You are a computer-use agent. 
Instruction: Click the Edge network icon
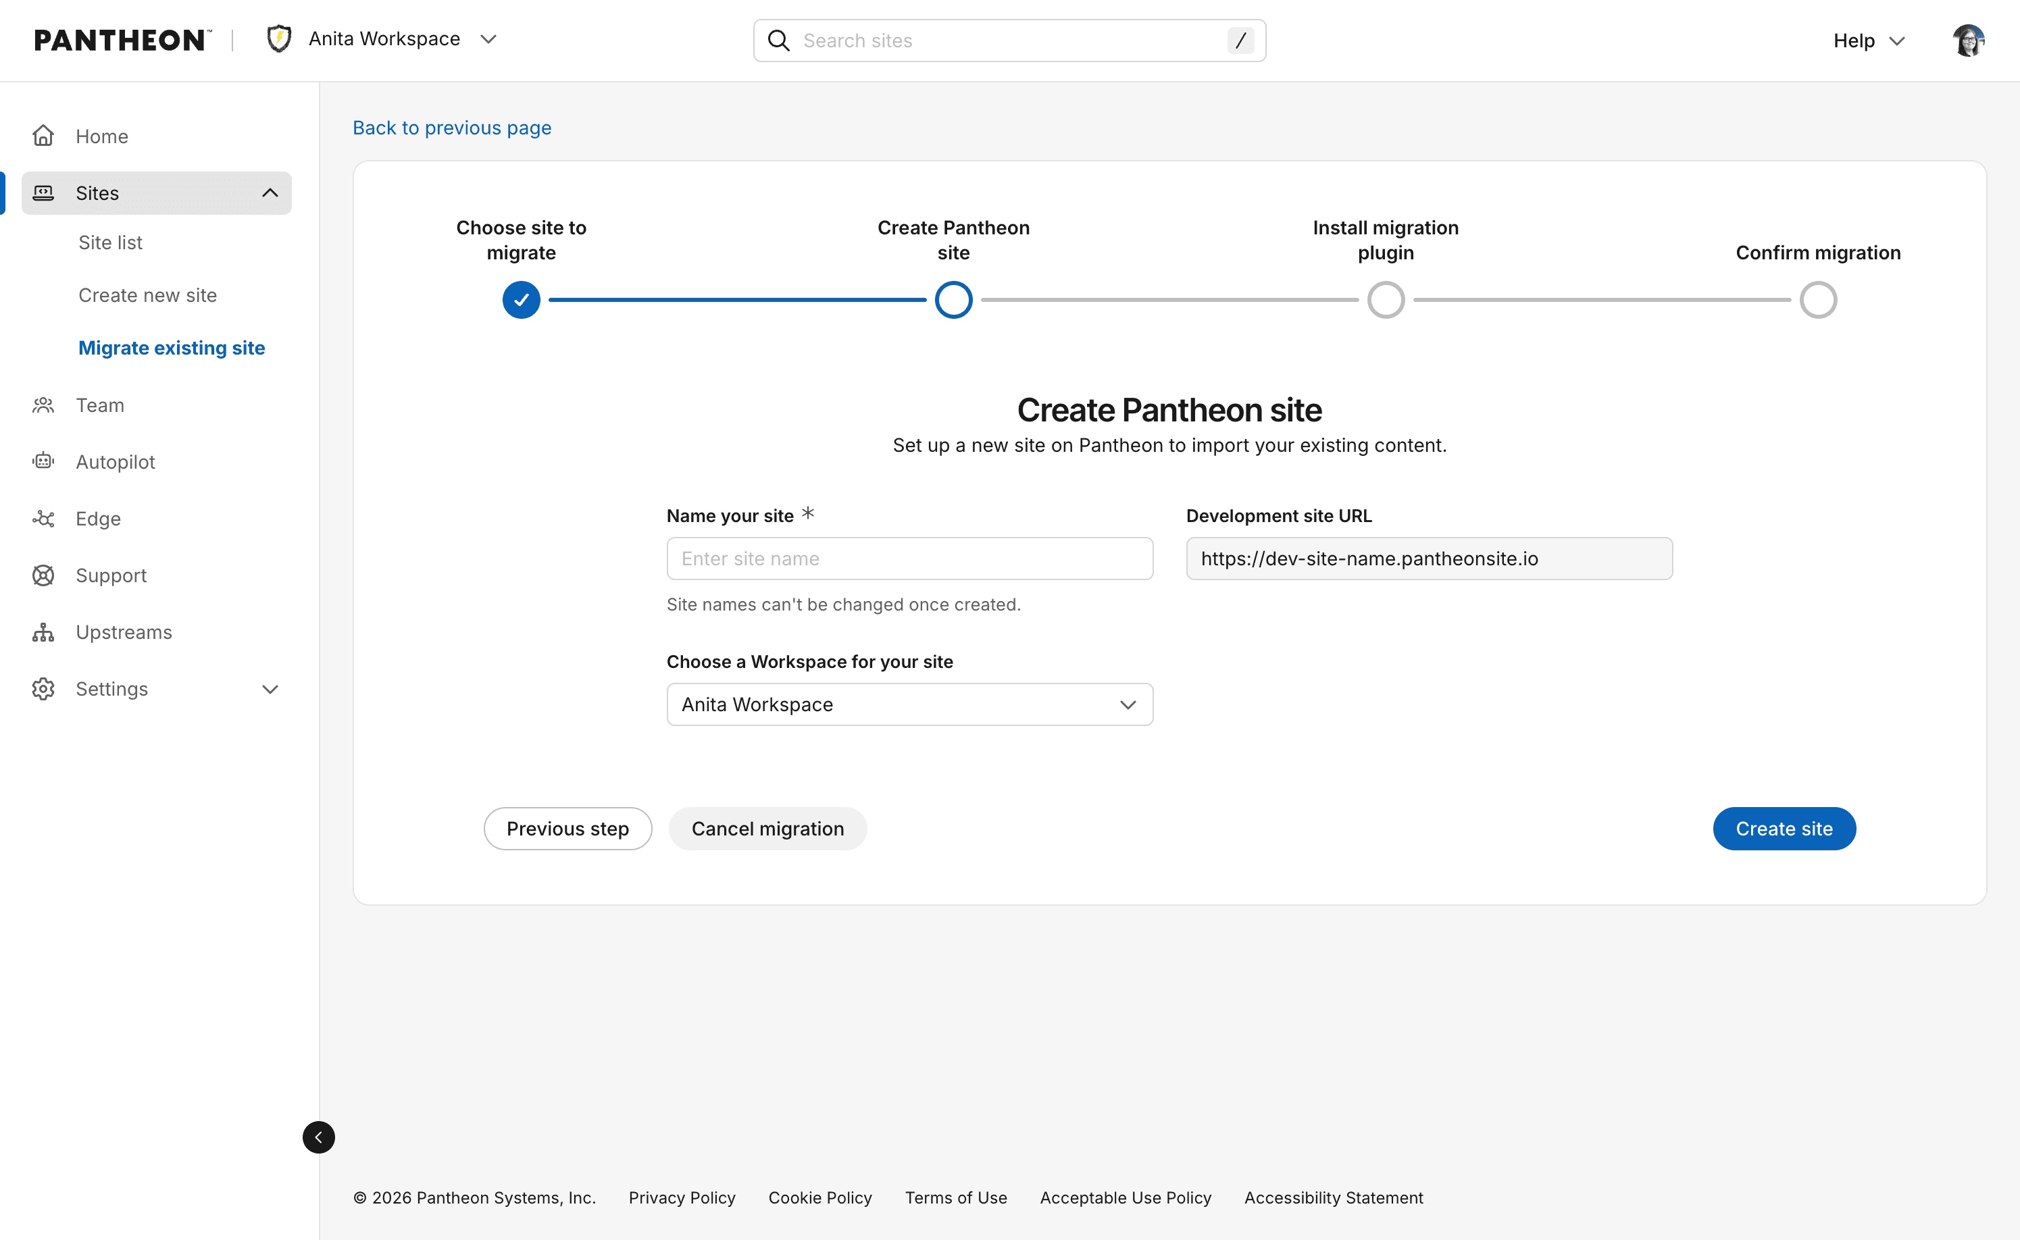[43, 518]
